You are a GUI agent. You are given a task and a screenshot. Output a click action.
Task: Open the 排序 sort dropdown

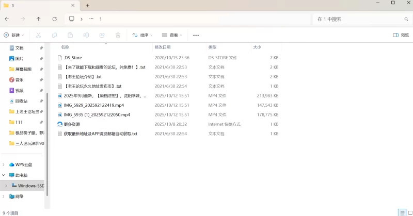(142, 35)
